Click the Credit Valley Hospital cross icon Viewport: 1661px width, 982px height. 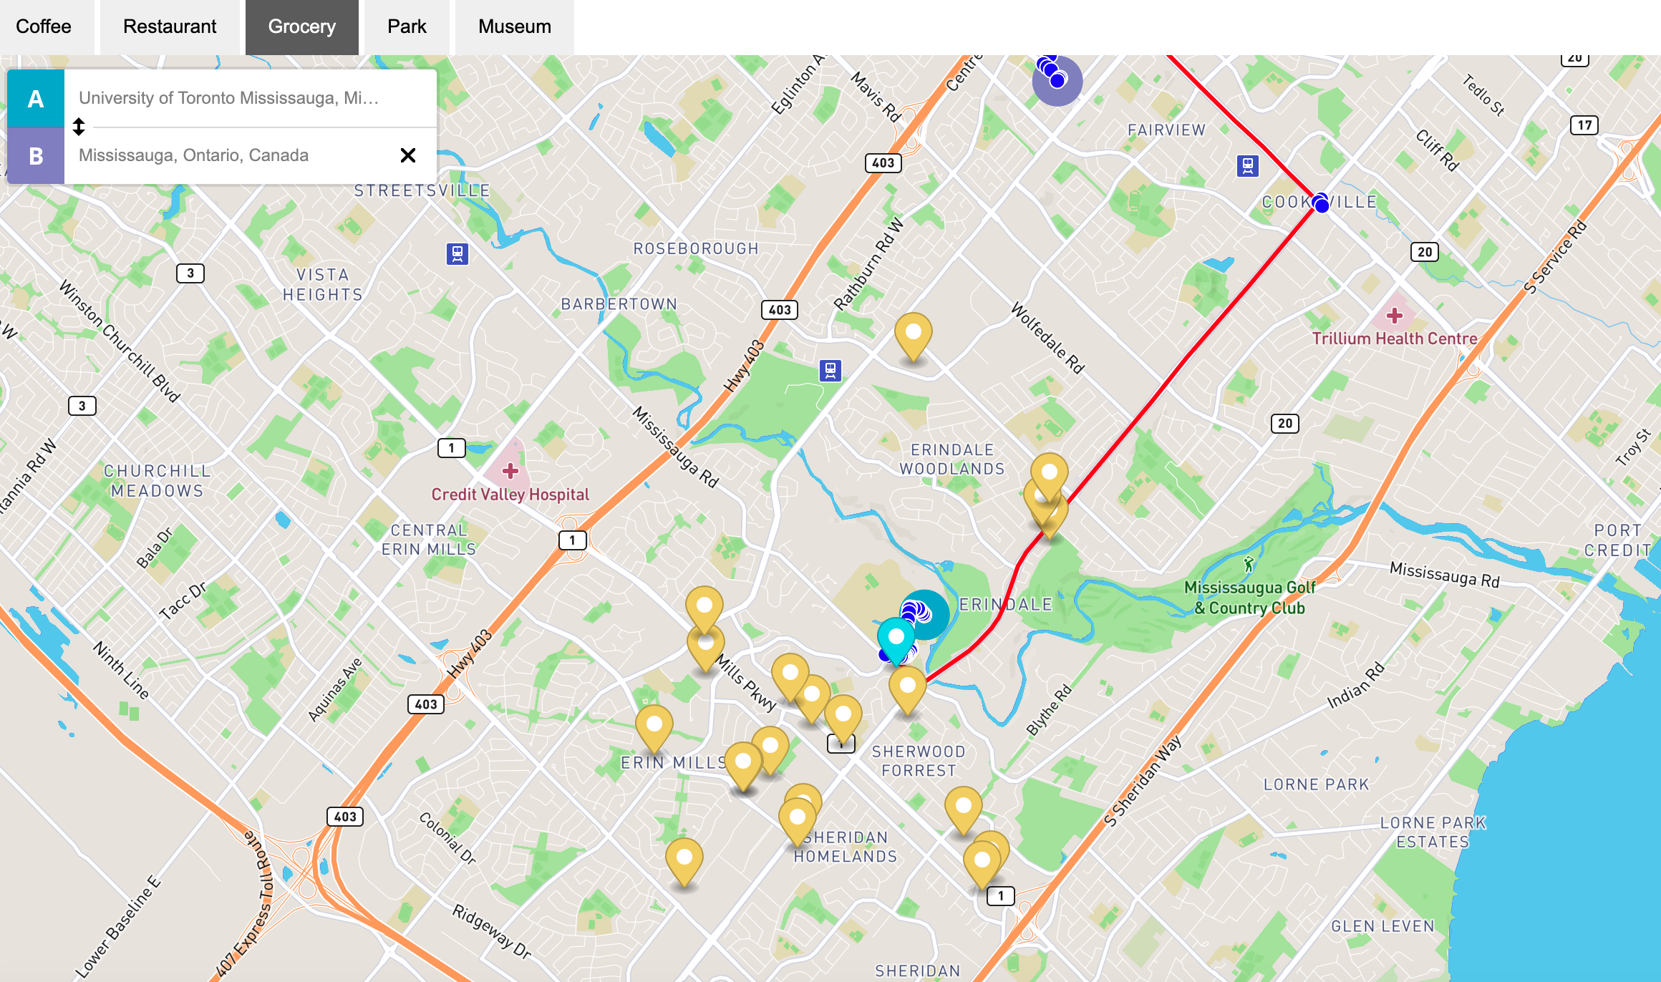click(x=510, y=470)
